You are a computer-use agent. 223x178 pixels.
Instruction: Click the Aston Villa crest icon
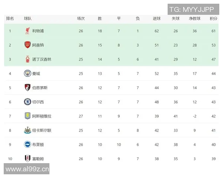coord(27,116)
